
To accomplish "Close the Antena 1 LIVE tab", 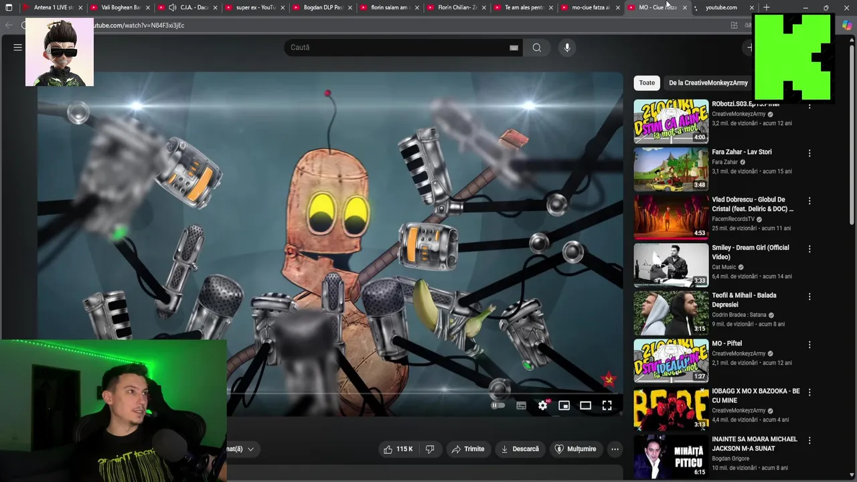I will pyautogui.click(x=80, y=8).
